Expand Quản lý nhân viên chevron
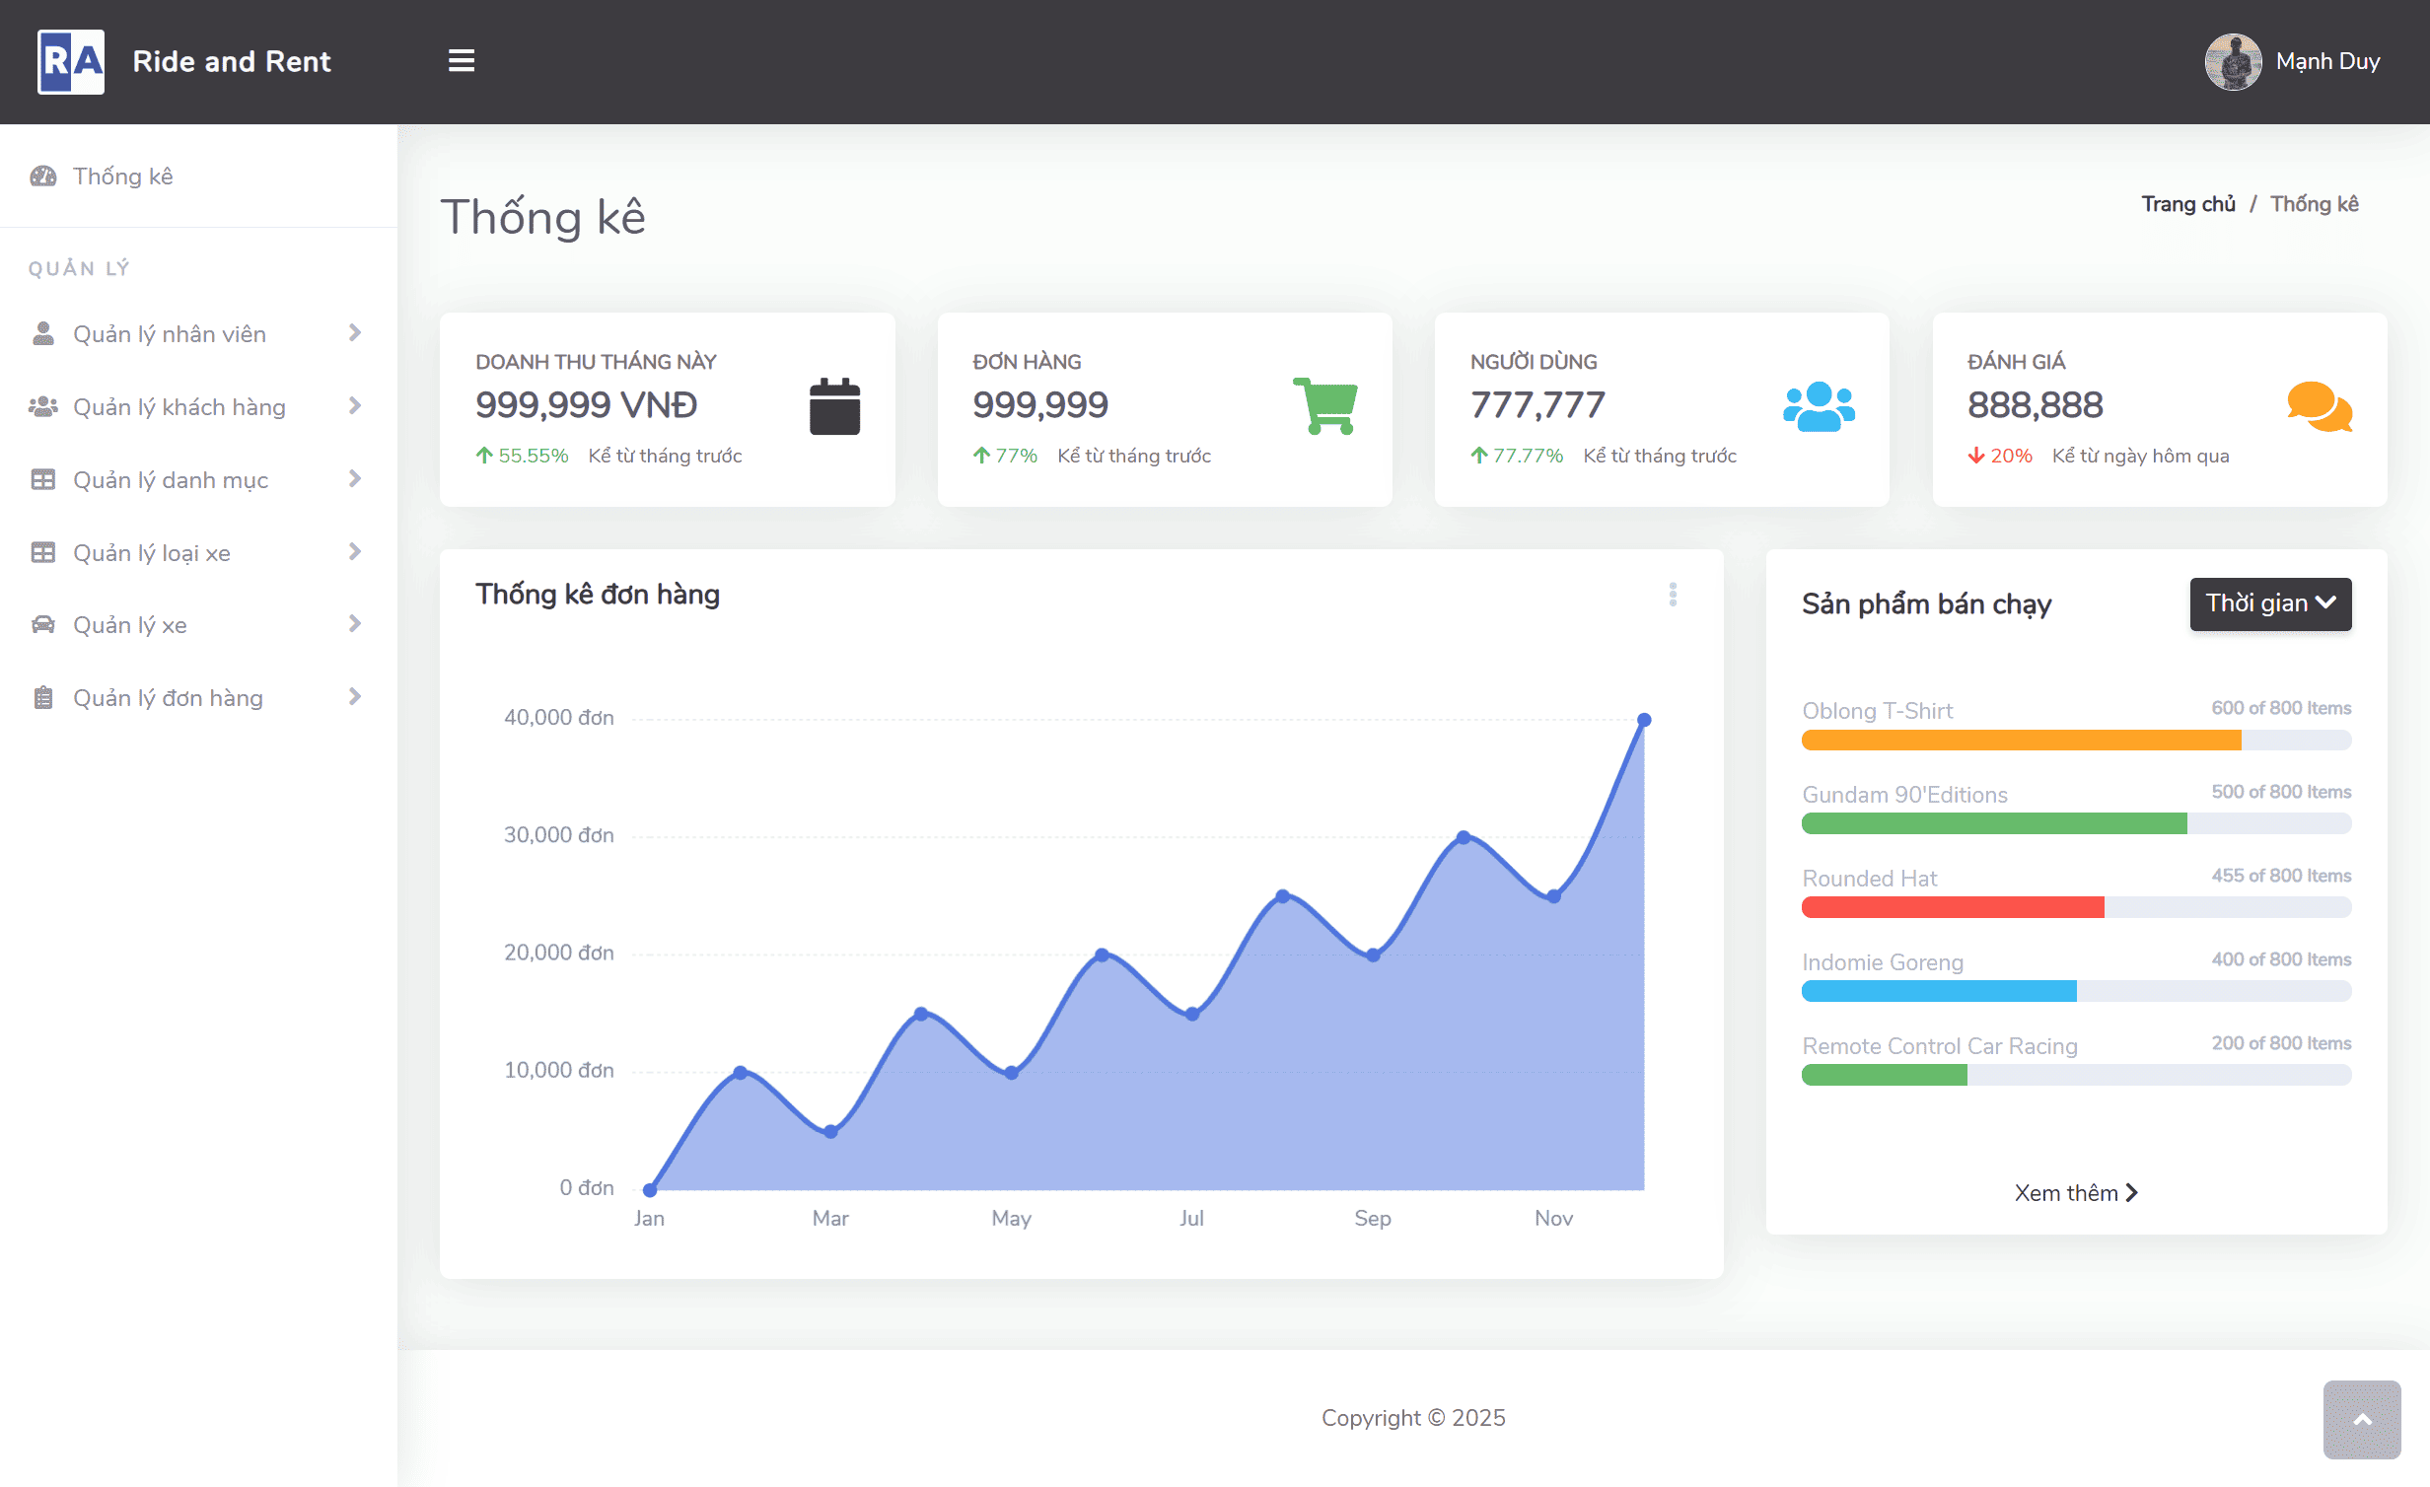Image resolution: width=2430 pixels, height=1487 pixels. pos(355,333)
